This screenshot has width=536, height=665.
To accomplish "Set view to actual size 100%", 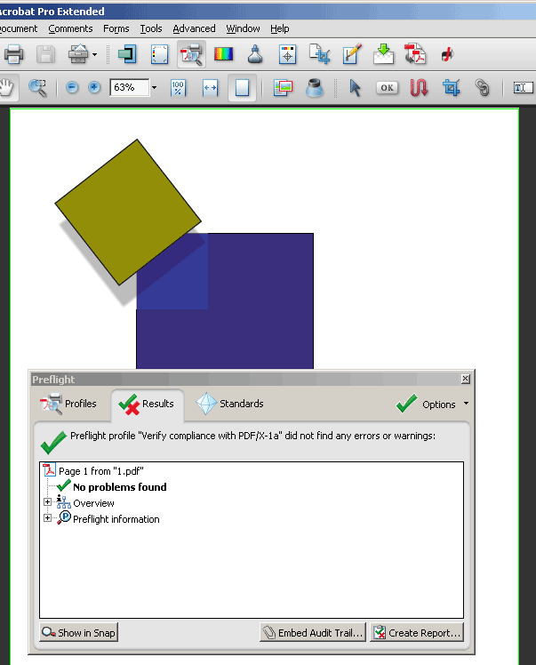I will click(178, 88).
